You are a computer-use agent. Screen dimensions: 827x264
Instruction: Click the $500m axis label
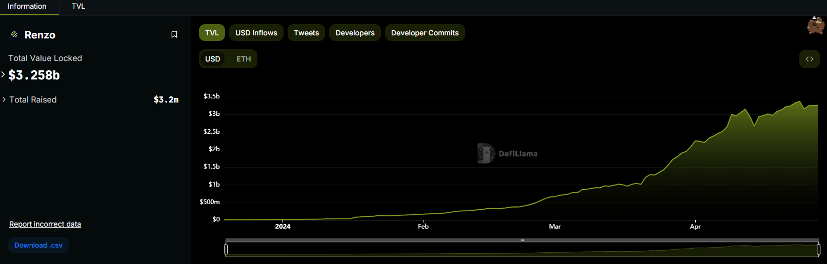coord(210,202)
